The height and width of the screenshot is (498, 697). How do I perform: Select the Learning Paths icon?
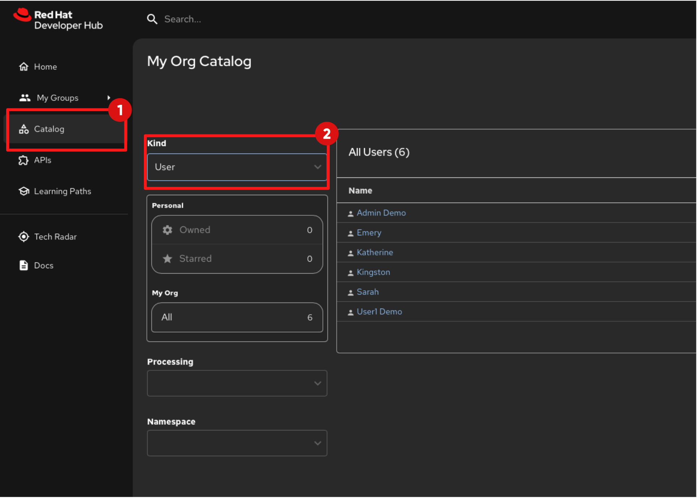click(x=23, y=191)
